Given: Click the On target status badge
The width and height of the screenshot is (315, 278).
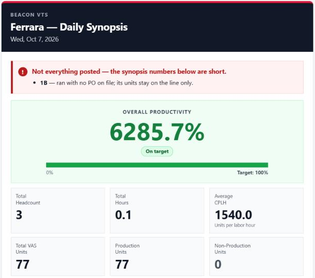Looking at the screenshot, I should tap(157, 151).
